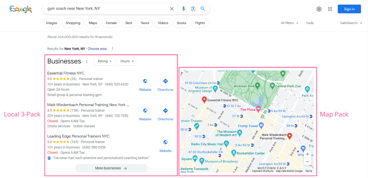Screen dimensions: 368x178
Task: Switch to Flights results tab
Action: pos(200,23)
